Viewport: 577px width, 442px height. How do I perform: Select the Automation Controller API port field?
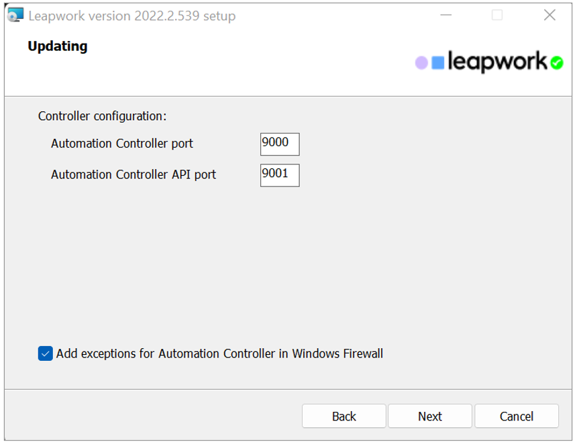[279, 174]
